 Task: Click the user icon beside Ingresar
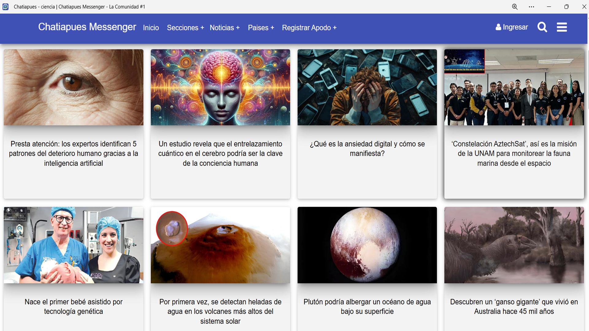pyautogui.click(x=498, y=27)
